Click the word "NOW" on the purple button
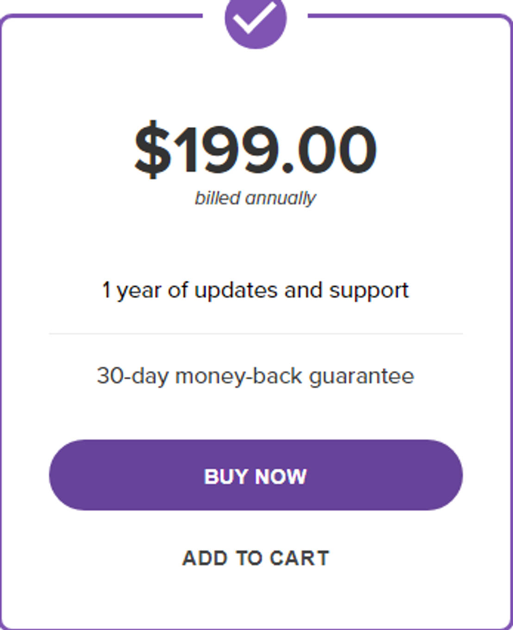The width and height of the screenshot is (513, 630). 281,477
